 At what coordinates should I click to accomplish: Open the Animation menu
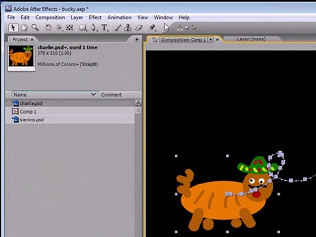(119, 17)
